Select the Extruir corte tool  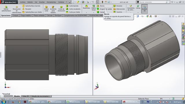(46, 9)
